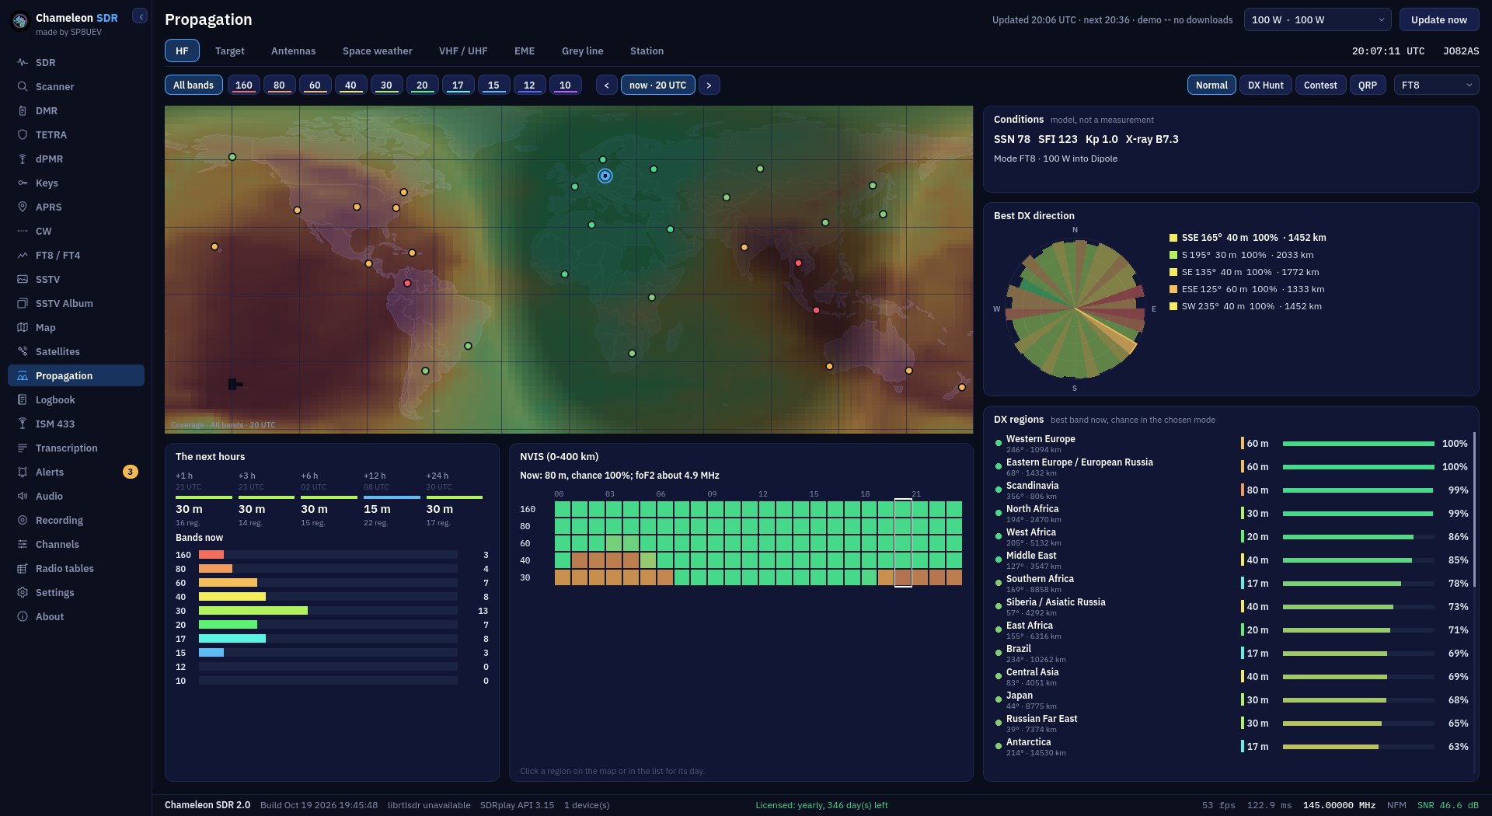Select the Brazil DX region row
This screenshot has width=1492, height=816.
coord(1231,654)
